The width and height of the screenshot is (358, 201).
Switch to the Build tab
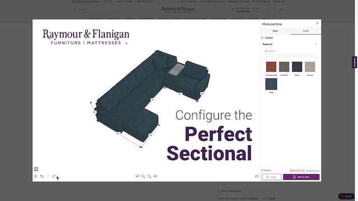[x=275, y=31]
